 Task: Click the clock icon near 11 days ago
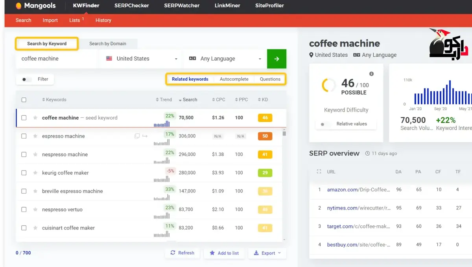coord(367,153)
